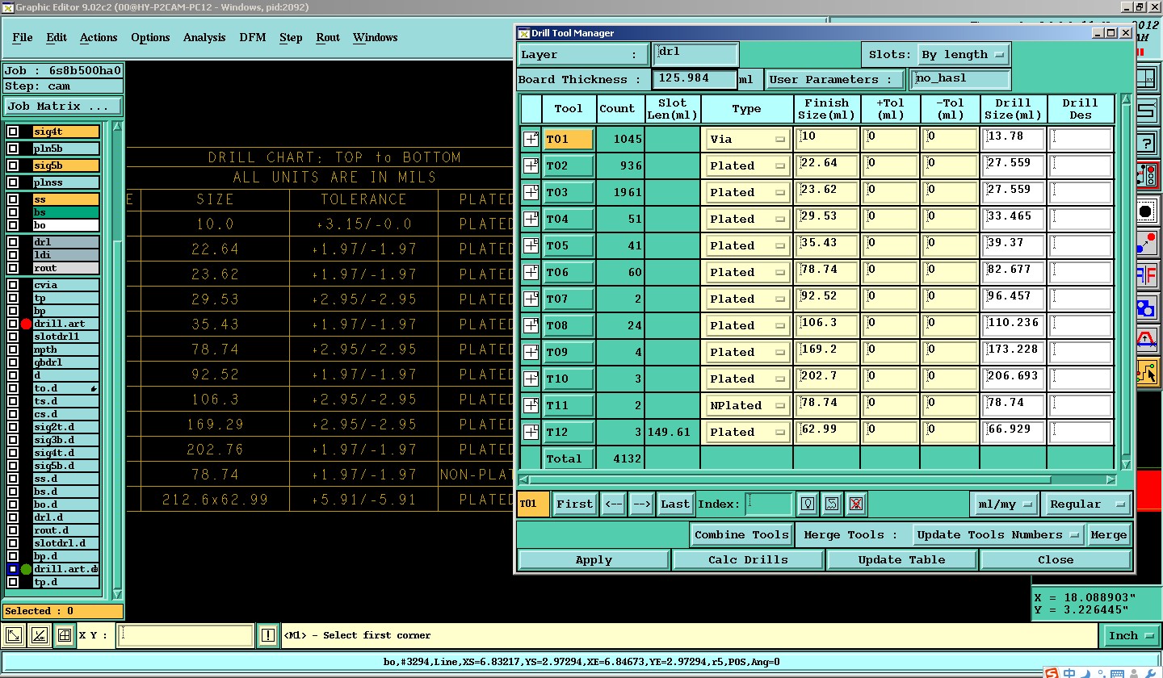Toggle checkbox next to ss layer
This screenshot has width=1163, height=678.
coord(13,199)
